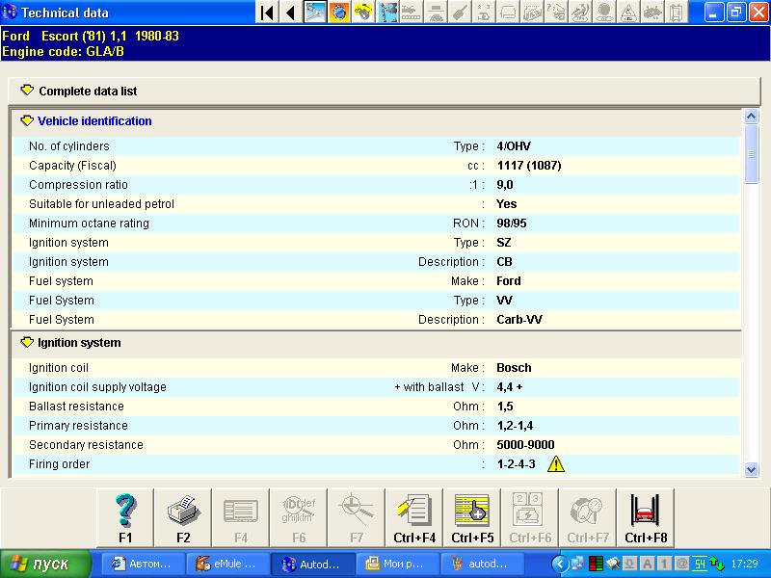
Task: Select the highlighted technical data toolbar icon
Action: click(x=315, y=13)
